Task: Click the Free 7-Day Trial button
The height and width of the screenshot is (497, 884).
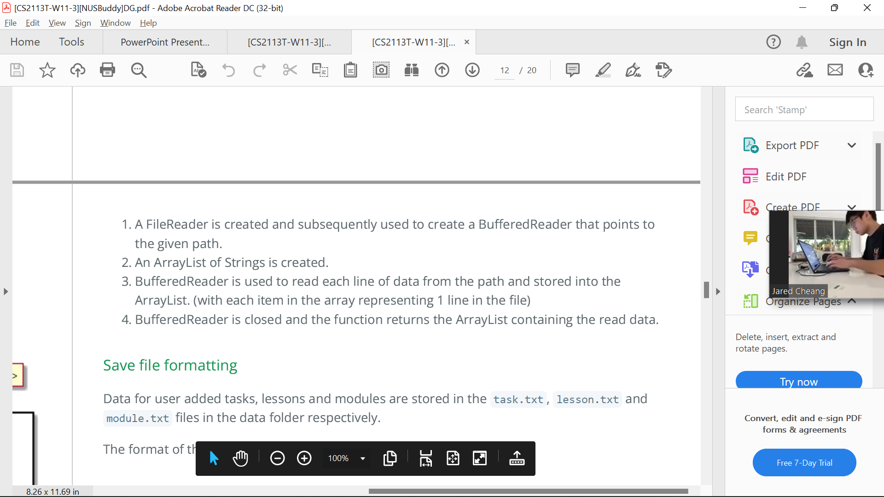Action: coord(804,462)
